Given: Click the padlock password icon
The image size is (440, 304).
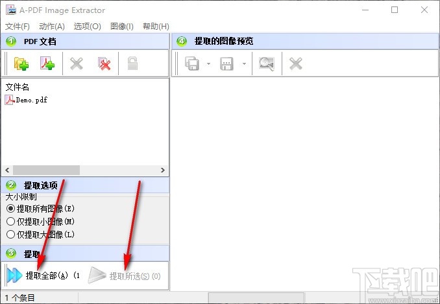Looking at the screenshot, I should [x=132, y=64].
